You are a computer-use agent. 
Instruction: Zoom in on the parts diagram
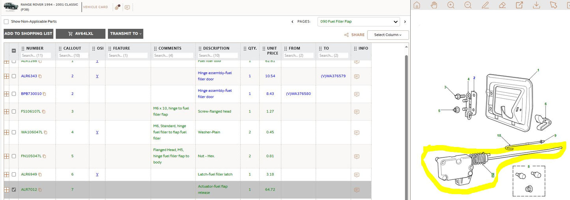[x=451, y=5]
